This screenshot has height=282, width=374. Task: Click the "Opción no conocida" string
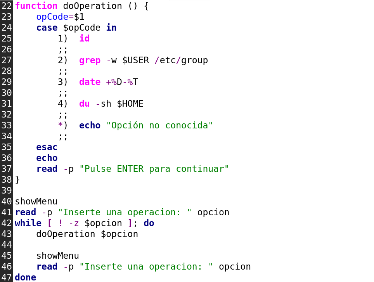click(x=159, y=126)
